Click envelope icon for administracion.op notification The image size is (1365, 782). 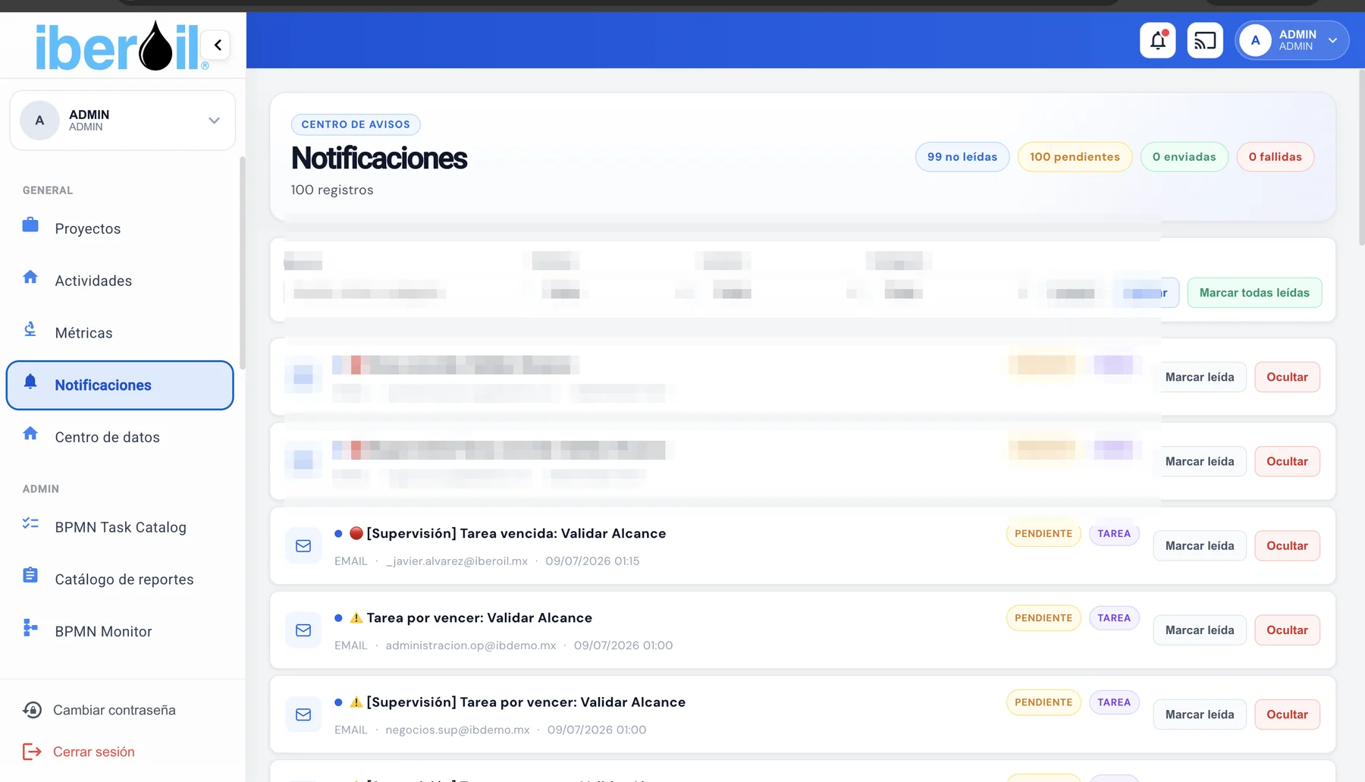tap(303, 630)
